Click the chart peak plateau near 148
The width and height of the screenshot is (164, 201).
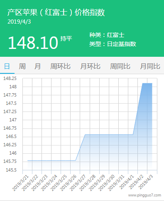pyautogui.click(x=147, y=83)
